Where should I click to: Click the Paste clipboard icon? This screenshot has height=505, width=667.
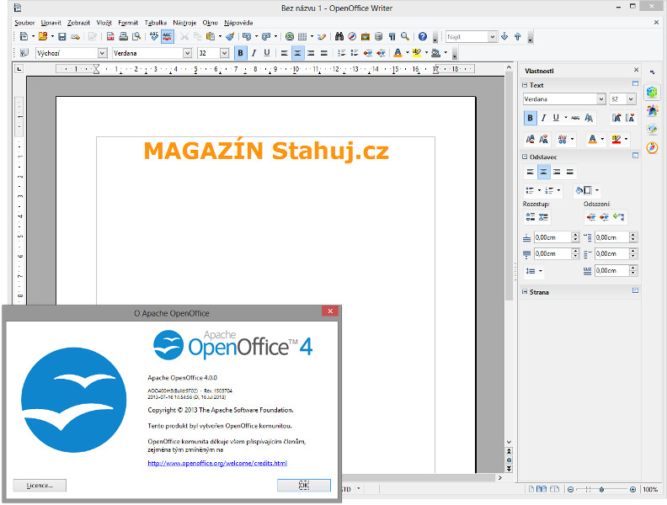[211, 36]
